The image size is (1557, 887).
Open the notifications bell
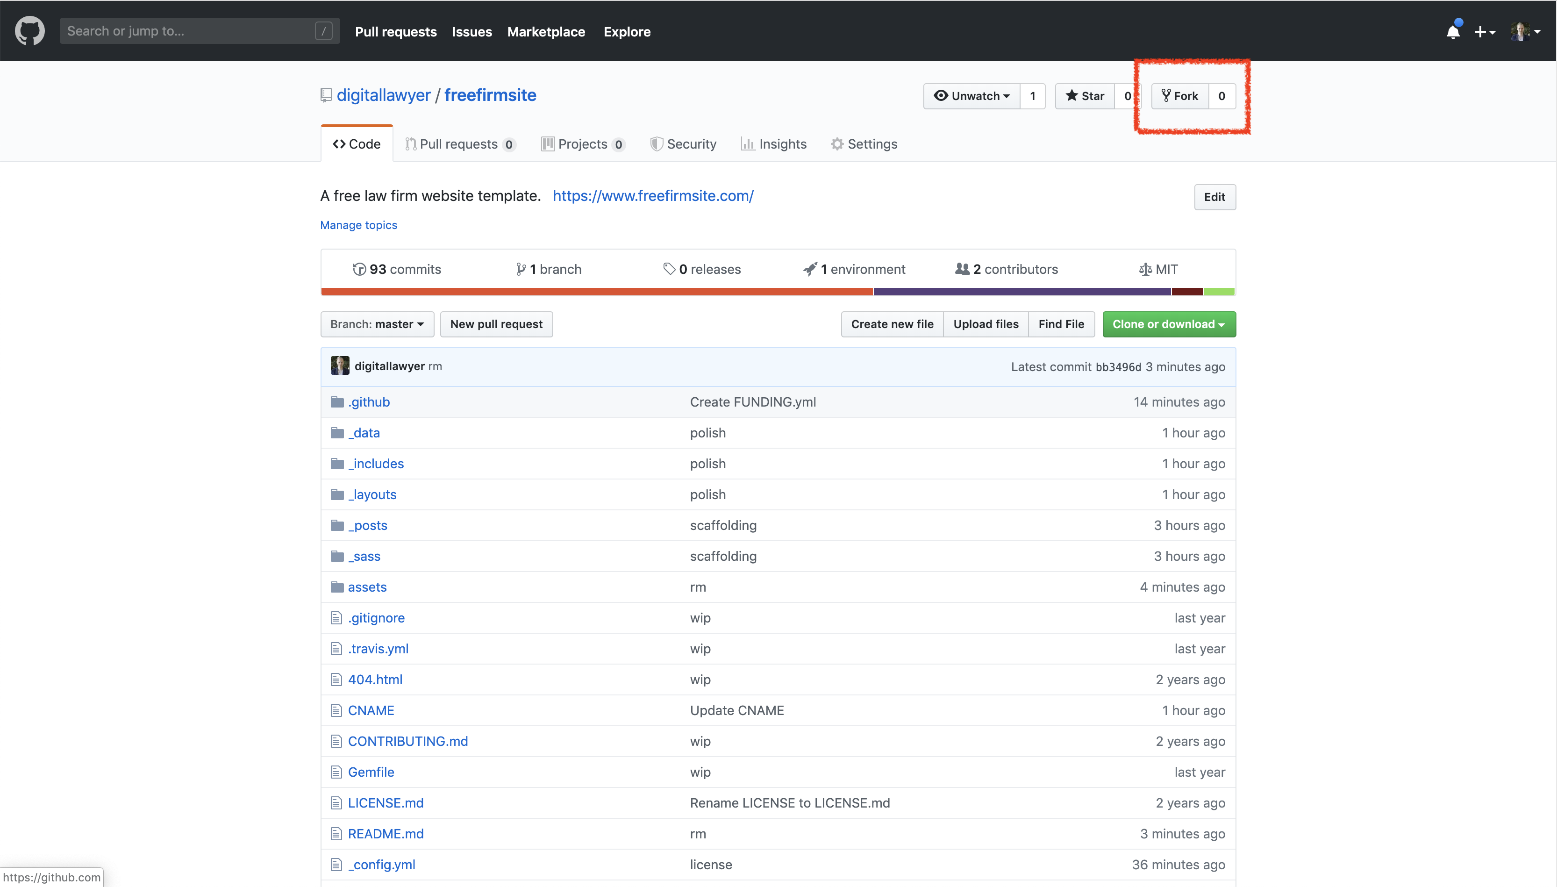point(1452,32)
